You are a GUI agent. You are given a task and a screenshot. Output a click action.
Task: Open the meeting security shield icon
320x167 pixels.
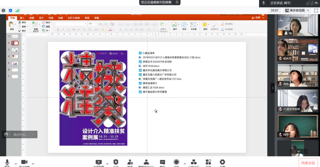(x=116, y=162)
